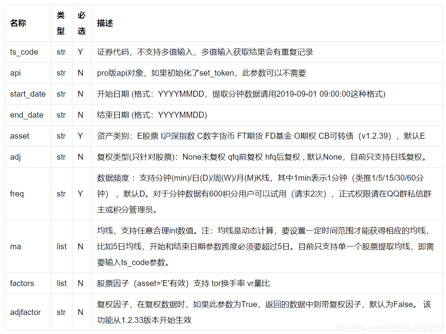Select the api parameter name
Screen dimensions: 446x334
(x=15, y=73)
